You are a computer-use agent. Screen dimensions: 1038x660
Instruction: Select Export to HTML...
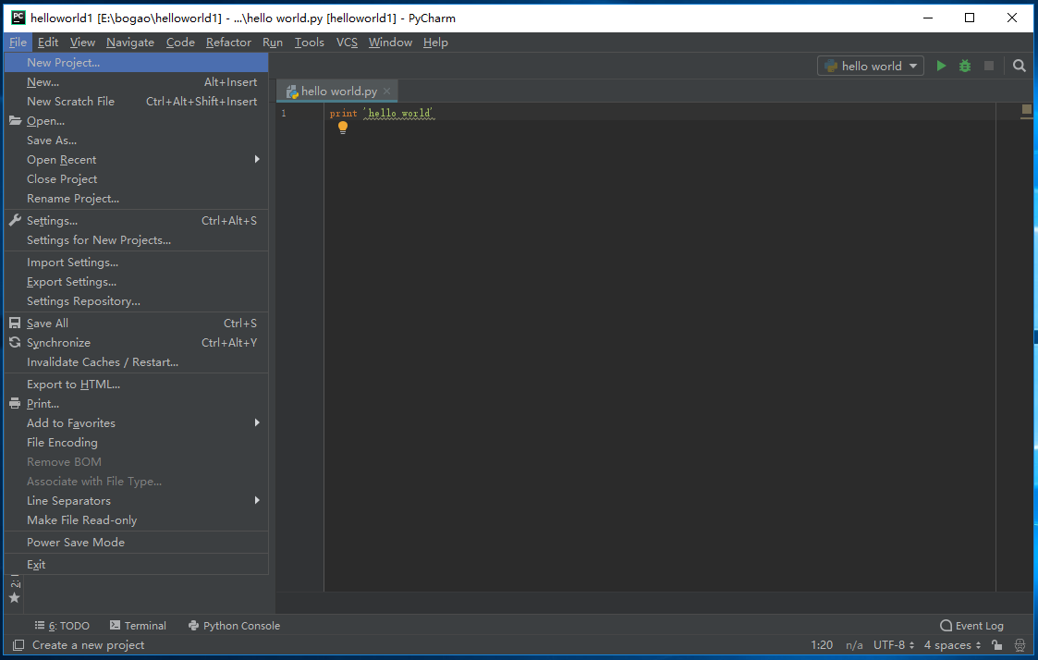pyautogui.click(x=137, y=384)
